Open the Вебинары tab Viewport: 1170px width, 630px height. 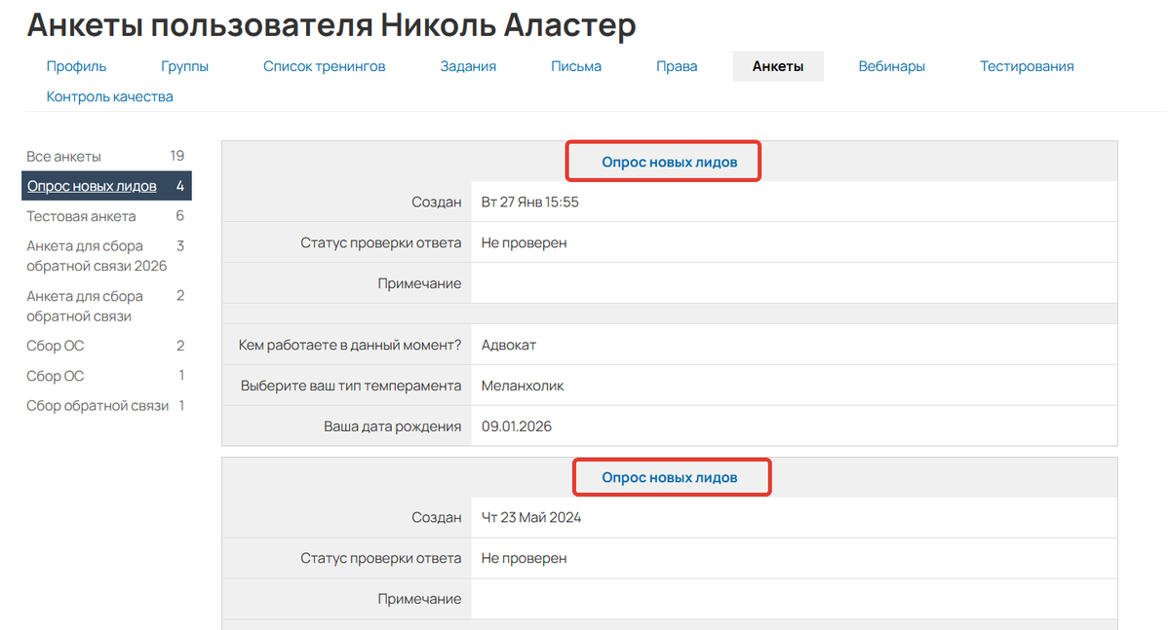click(892, 65)
